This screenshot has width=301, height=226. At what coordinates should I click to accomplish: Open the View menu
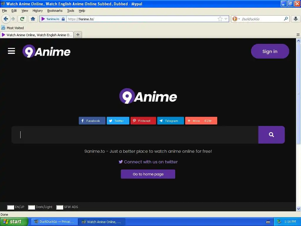pyautogui.click(x=25, y=11)
